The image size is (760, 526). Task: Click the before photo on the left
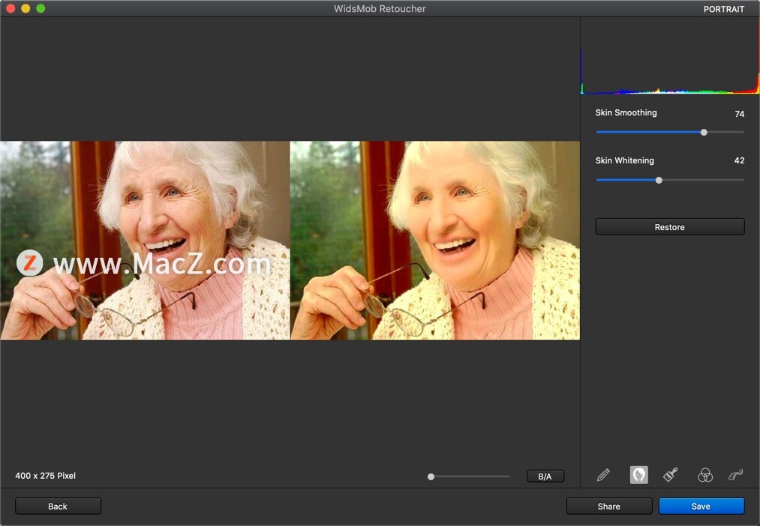tap(145, 241)
